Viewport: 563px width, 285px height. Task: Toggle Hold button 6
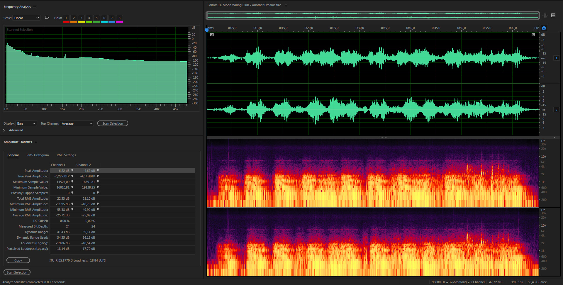(x=104, y=18)
